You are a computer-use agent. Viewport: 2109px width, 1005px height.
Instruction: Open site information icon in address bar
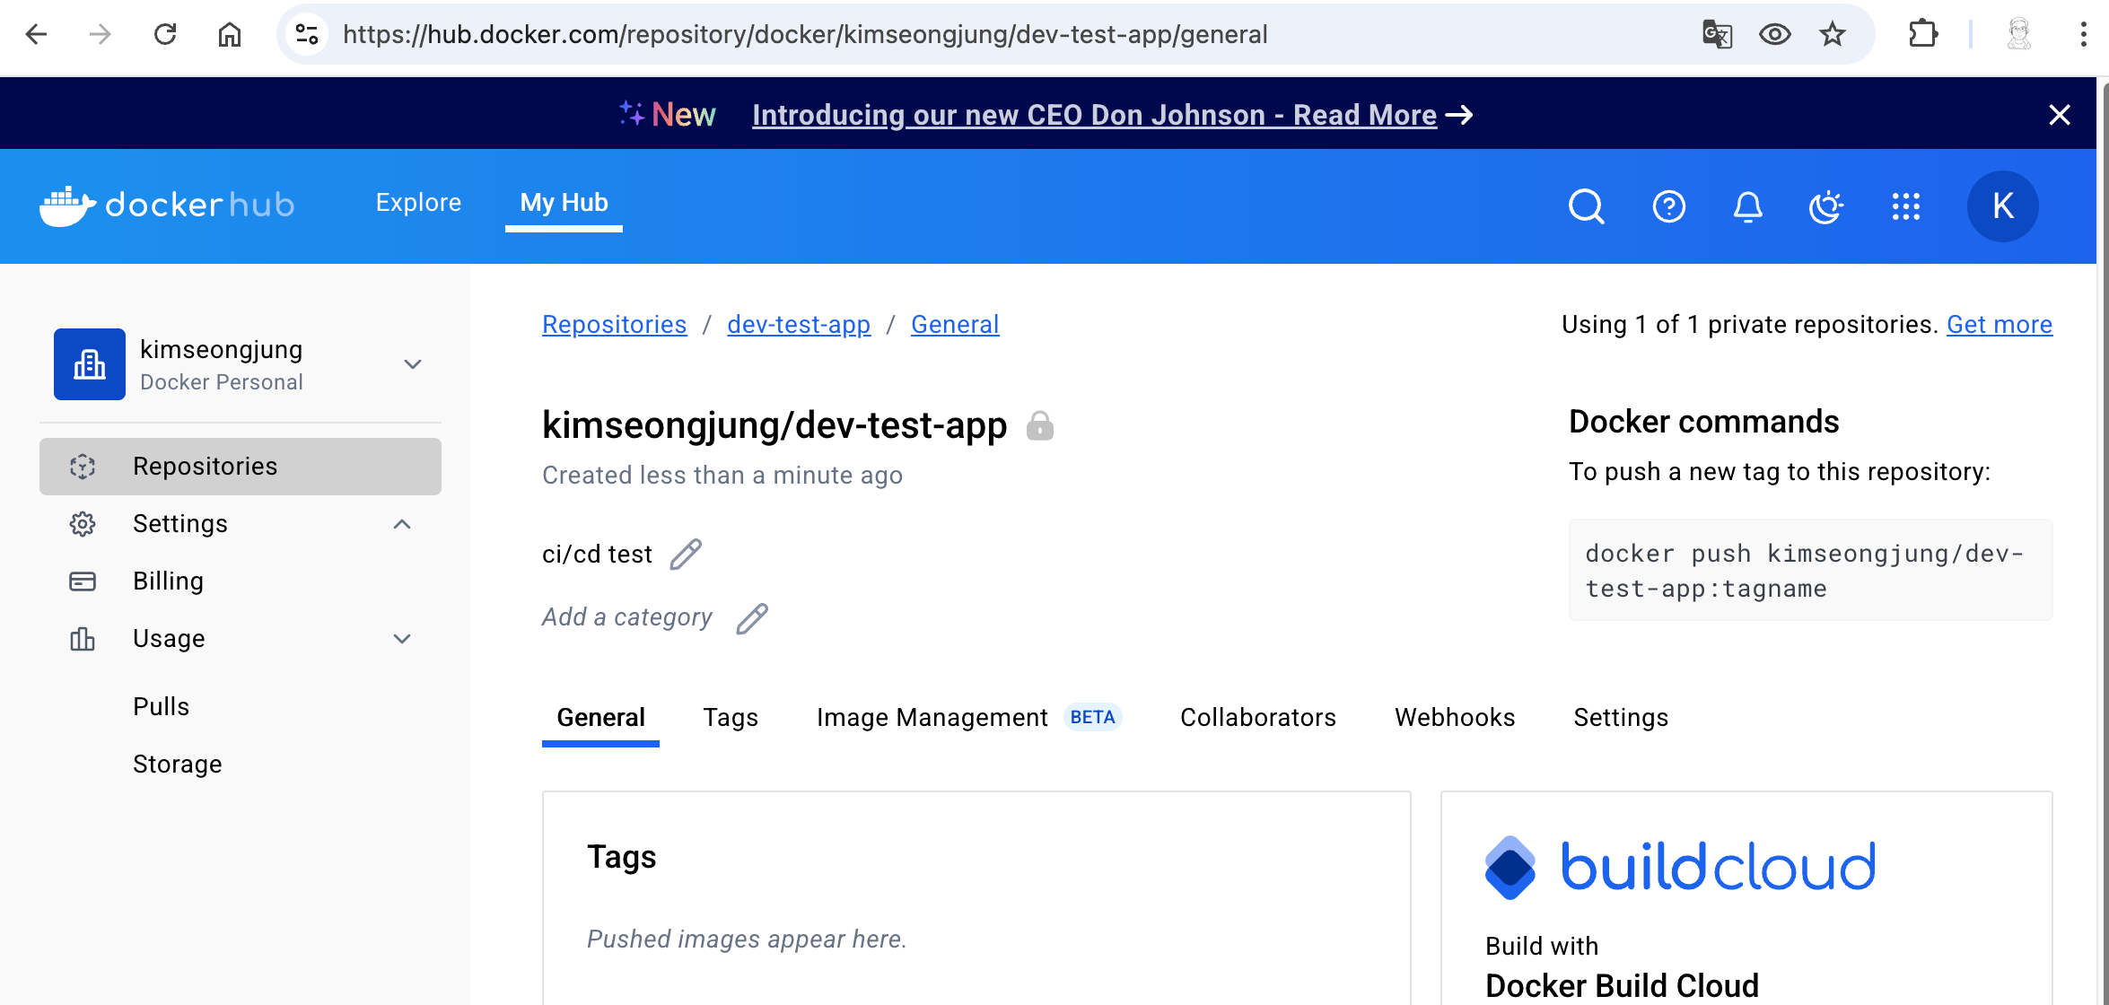pyautogui.click(x=307, y=35)
